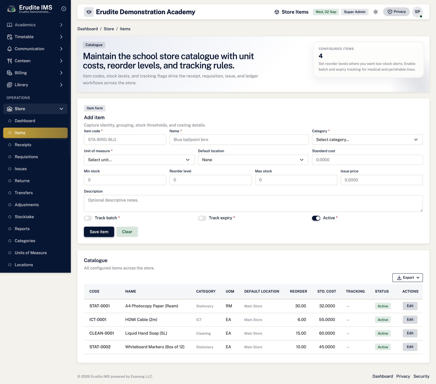Open the Unit of measure dropdown

pyautogui.click(x=139, y=160)
